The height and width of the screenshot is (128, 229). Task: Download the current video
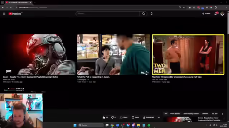[148, 117]
